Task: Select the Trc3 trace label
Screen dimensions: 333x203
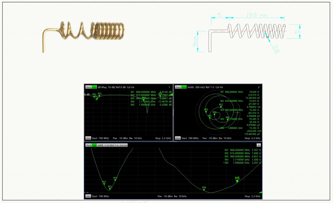Action: coord(88,145)
